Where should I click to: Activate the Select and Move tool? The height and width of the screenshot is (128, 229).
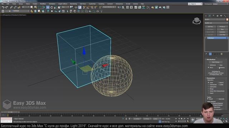click(x=48, y=7)
